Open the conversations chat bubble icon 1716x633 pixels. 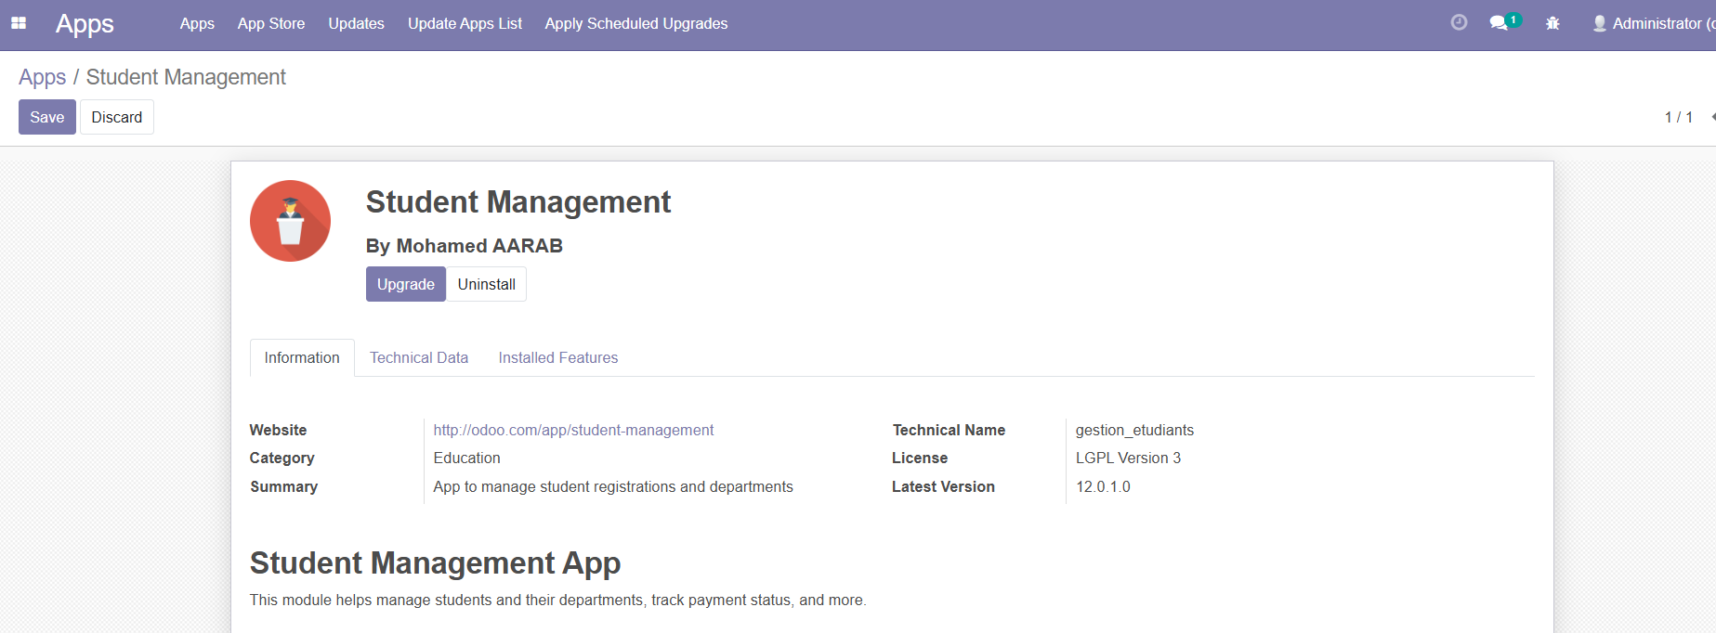pos(1499,23)
